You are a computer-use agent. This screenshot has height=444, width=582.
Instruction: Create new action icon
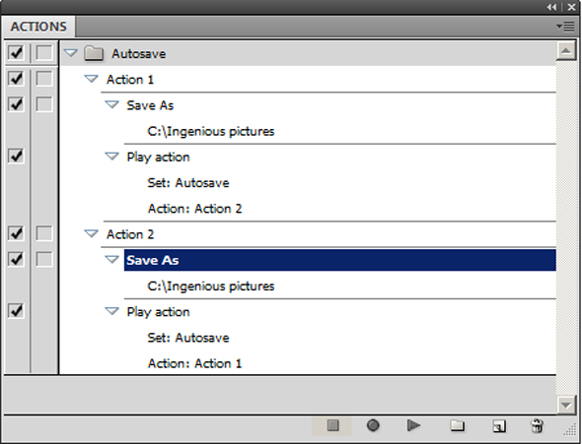coord(499,426)
